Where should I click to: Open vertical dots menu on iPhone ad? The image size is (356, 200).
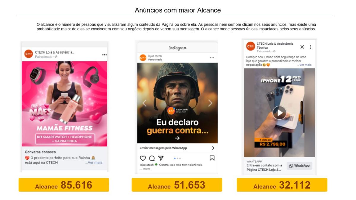tap(311, 47)
